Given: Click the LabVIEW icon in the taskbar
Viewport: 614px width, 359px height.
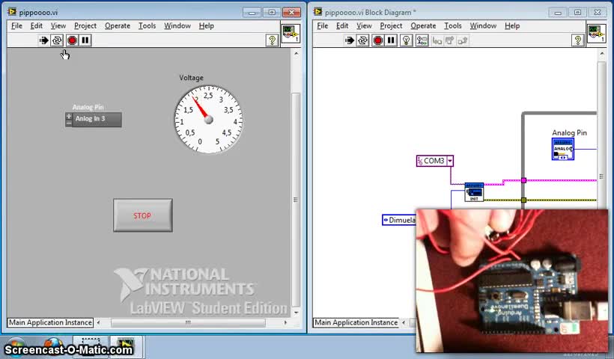Looking at the screenshot, I should click(x=126, y=346).
